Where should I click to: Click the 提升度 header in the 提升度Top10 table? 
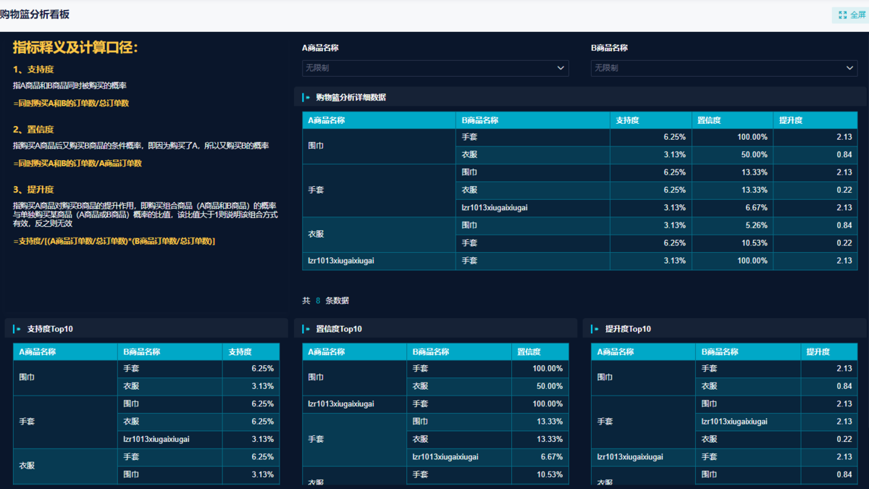pos(818,352)
